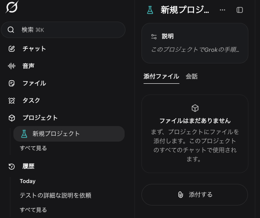
Task: Collapse the プロジェクト section
Action: pyautogui.click(x=40, y=118)
